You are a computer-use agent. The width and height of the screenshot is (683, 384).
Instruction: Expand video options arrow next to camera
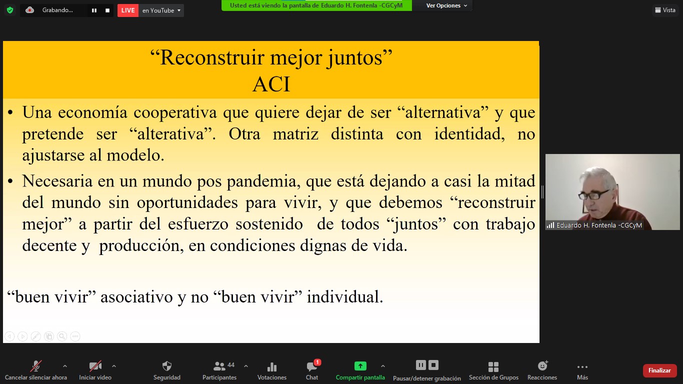pyautogui.click(x=114, y=366)
